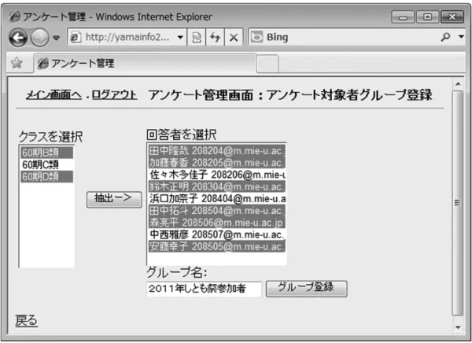This screenshot has height=343, width=472.
Task: Click the ログアウト link
Action: click(x=114, y=95)
